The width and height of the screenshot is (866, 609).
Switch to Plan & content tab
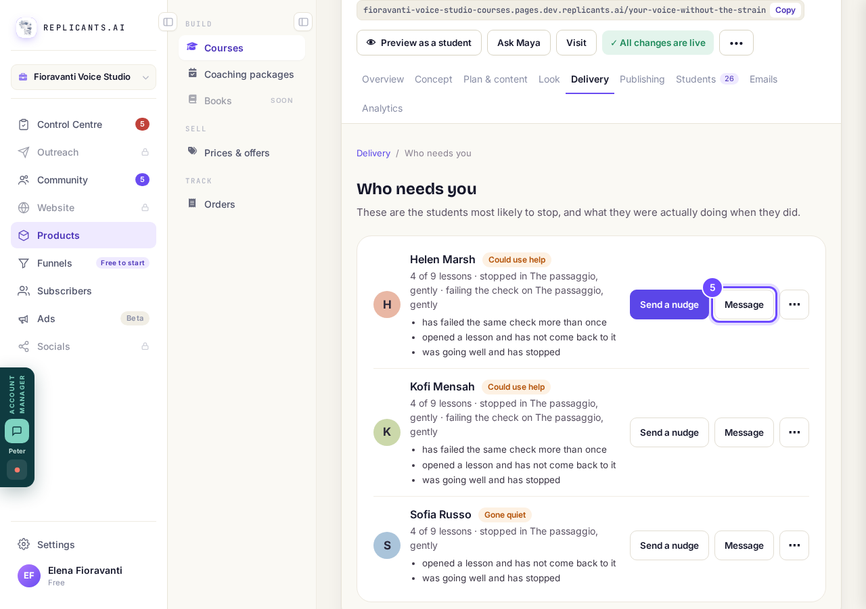[495, 79]
